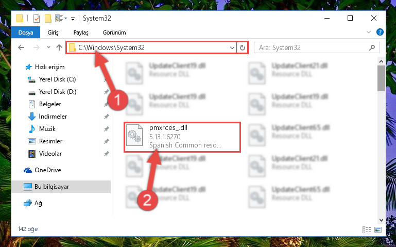The height and width of the screenshot is (247, 396).
Task: Click the search magnifier icon
Action: click(372, 47)
